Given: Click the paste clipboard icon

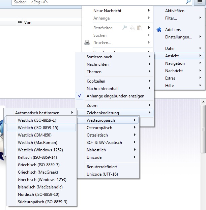Looking at the screenshot, I should click(x=139, y=28).
